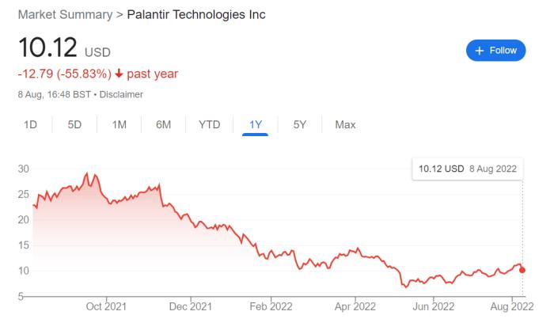Click the Follow button
The width and height of the screenshot is (554, 319).
(x=495, y=50)
